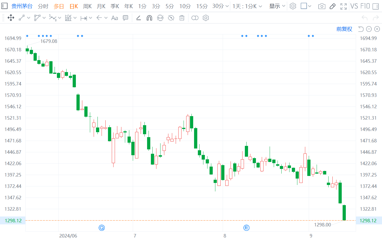The height and width of the screenshot is (241, 382).
Task: Select the 年K yearly tab
Action: [129, 6]
